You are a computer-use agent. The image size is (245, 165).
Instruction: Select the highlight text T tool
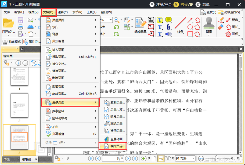point(160,20)
